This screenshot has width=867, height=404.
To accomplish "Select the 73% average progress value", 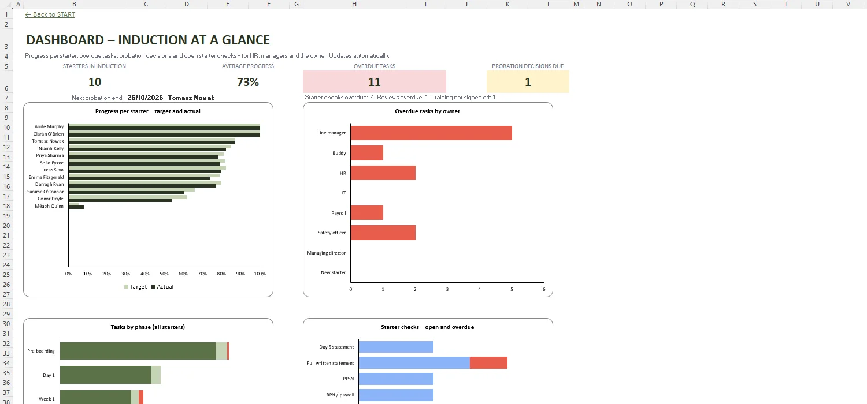I will [248, 82].
